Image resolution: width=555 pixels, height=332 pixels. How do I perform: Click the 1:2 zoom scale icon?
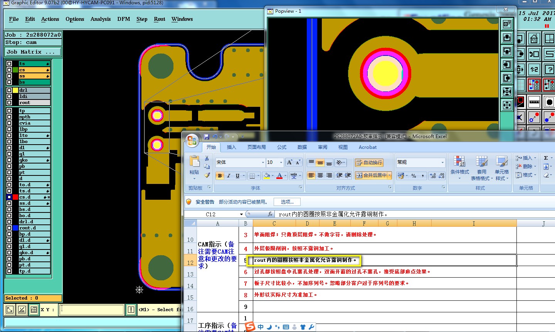click(534, 69)
